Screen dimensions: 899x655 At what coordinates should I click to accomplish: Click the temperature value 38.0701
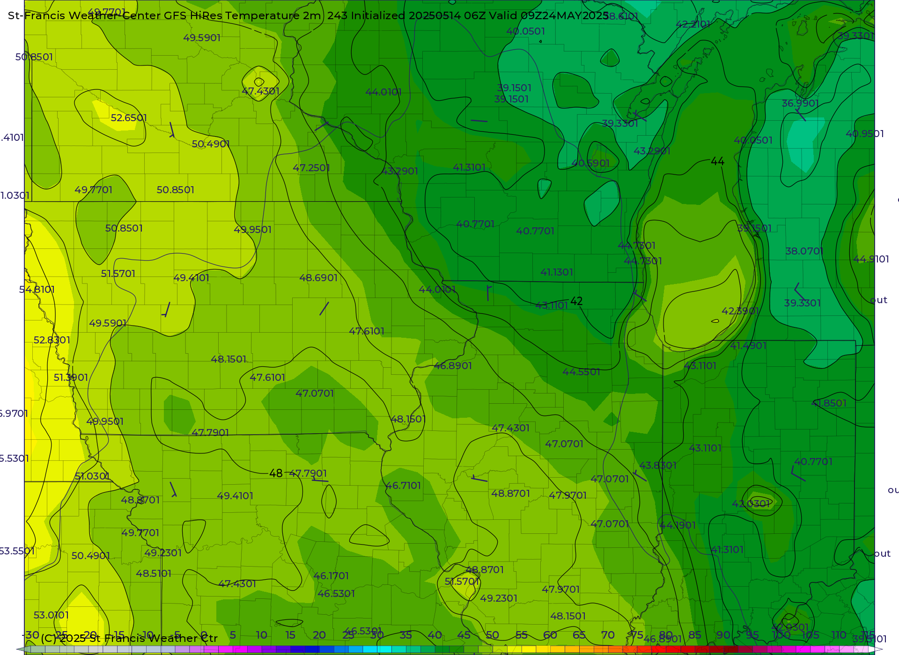[x=804, y=251]
